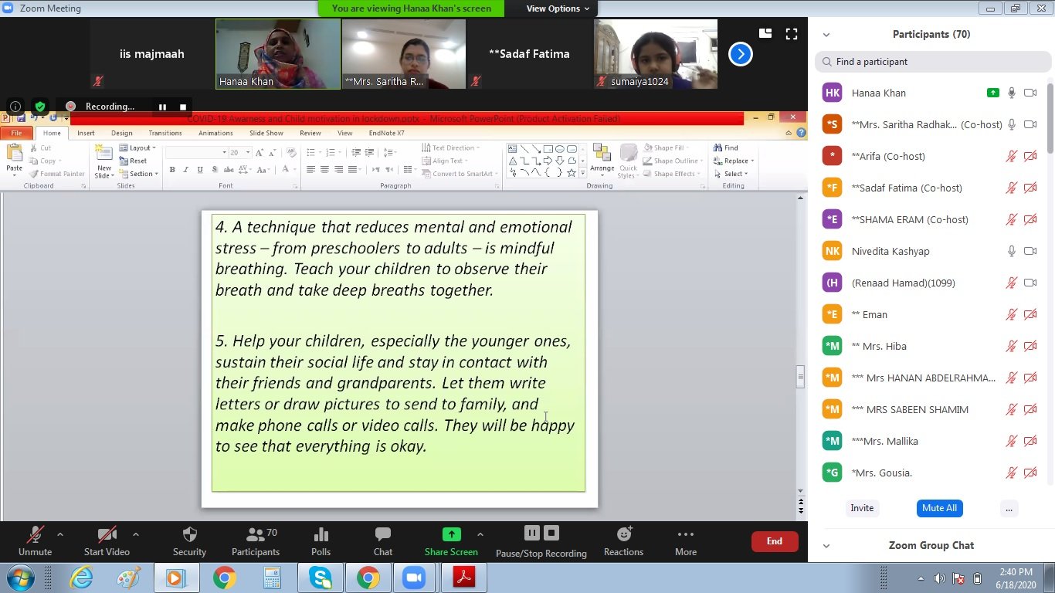Image resolution: width=1055 pixels, height=593 pixels.
Task: Click the New Slide button
Action: 104,161
